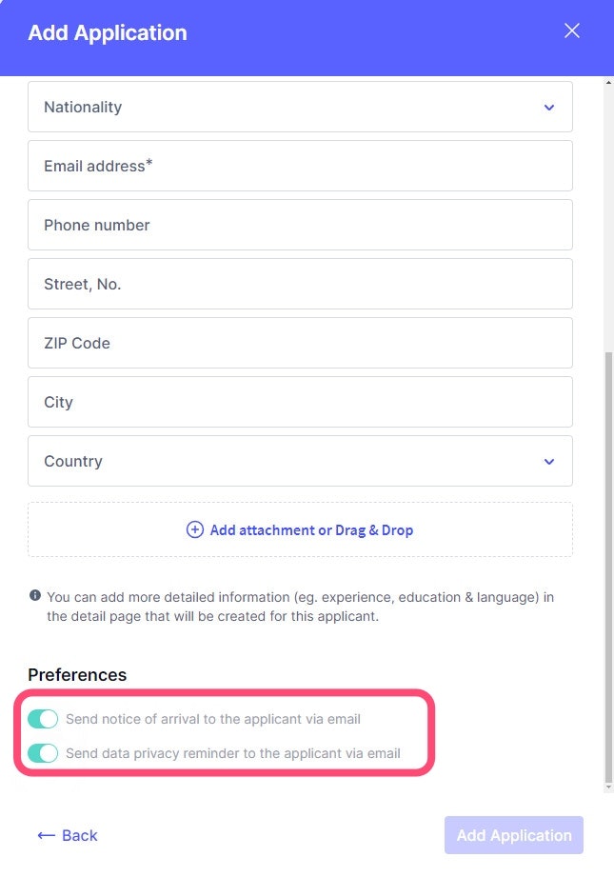Click the ZIP Code field
614x877 pixels.
click(300, 343)
